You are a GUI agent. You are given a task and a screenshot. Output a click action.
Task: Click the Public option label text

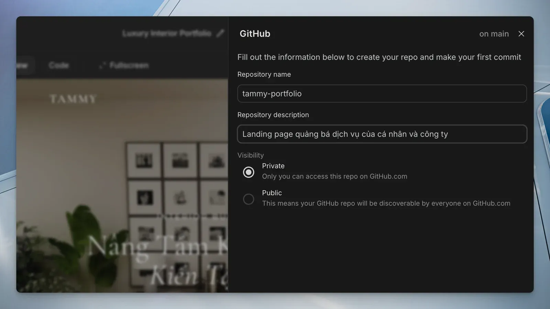(x=272, y=193)
